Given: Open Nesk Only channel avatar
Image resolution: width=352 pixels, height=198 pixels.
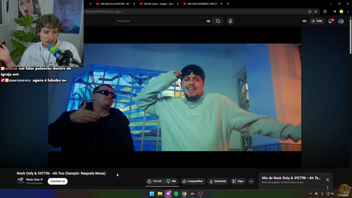Looking at the screenshot, I should click(20, 181).
